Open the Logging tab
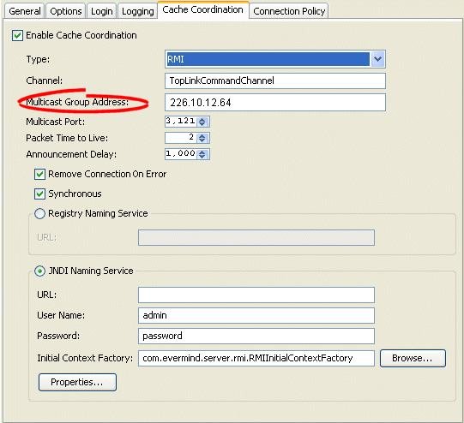 pyautogui.click(x=137, y=11)
